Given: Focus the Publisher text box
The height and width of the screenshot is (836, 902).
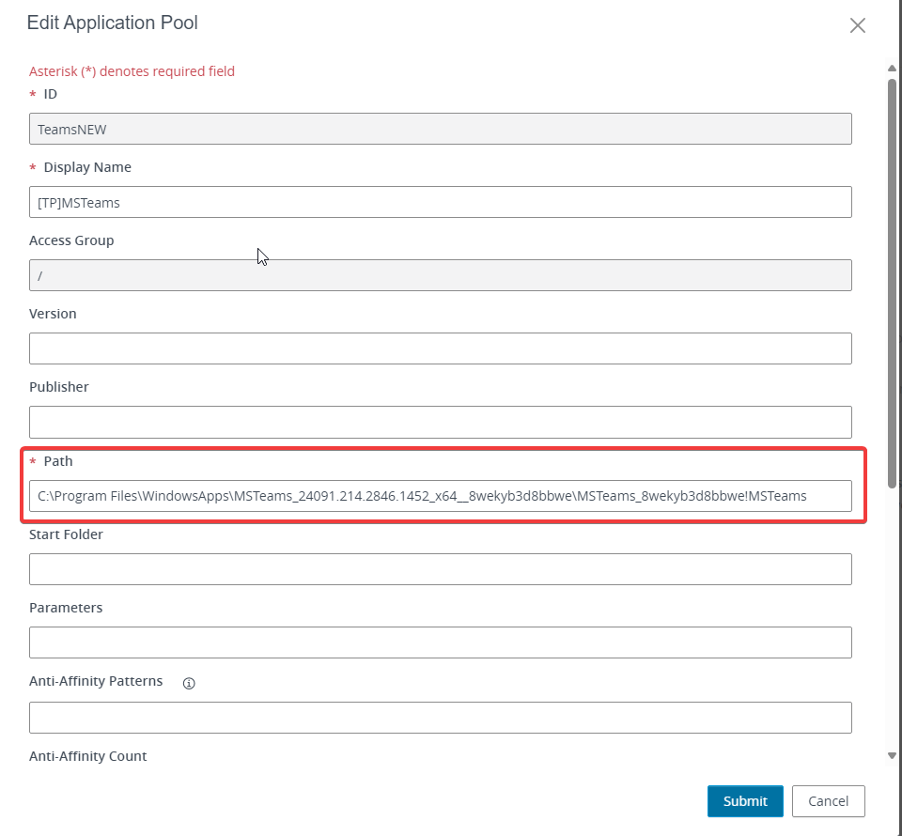Looking at the screenshot, I should (440, 422).
